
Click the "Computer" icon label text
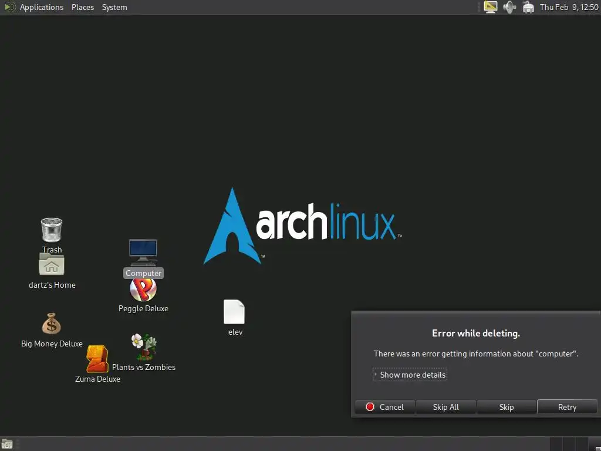(x=143, y=273)
